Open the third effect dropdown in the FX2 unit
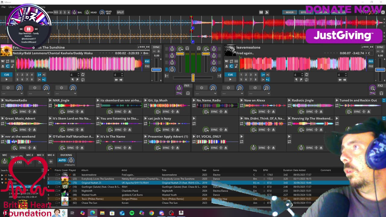 click(x=259, y=93)
